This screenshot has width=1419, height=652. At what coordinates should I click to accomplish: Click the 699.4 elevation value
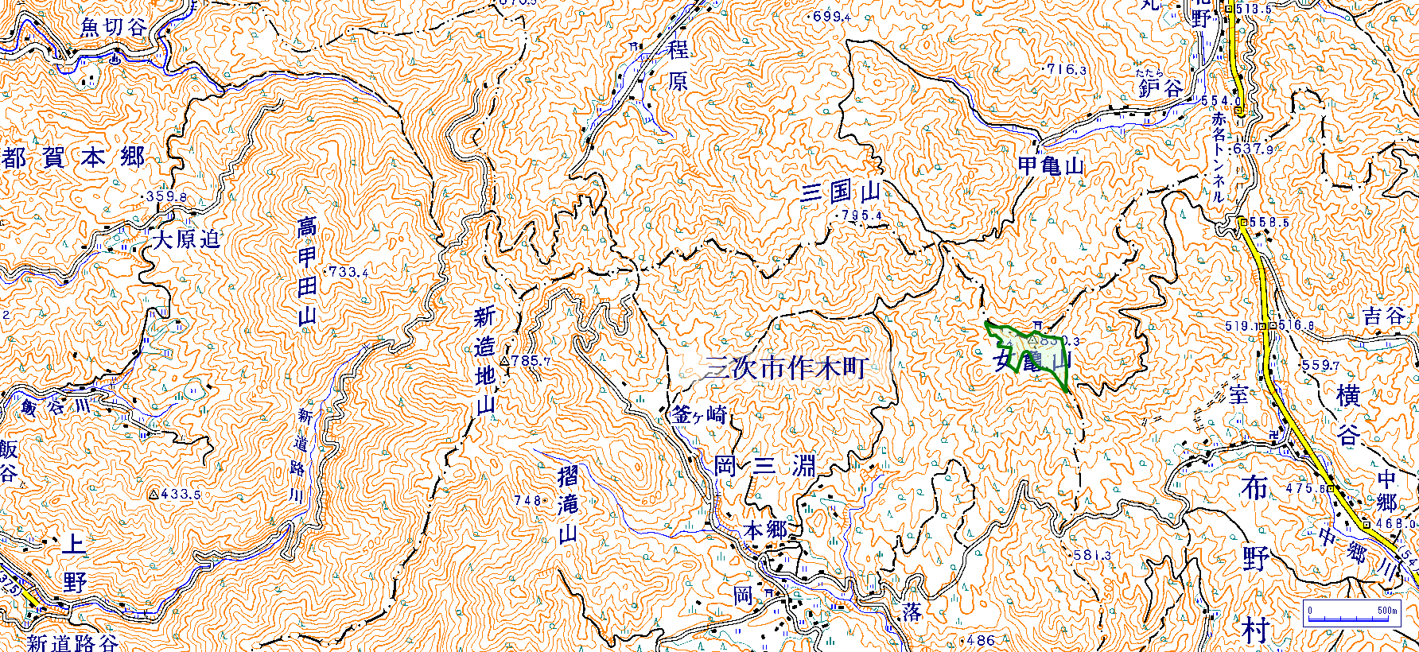pyautogui.click(x=832, y=16)
